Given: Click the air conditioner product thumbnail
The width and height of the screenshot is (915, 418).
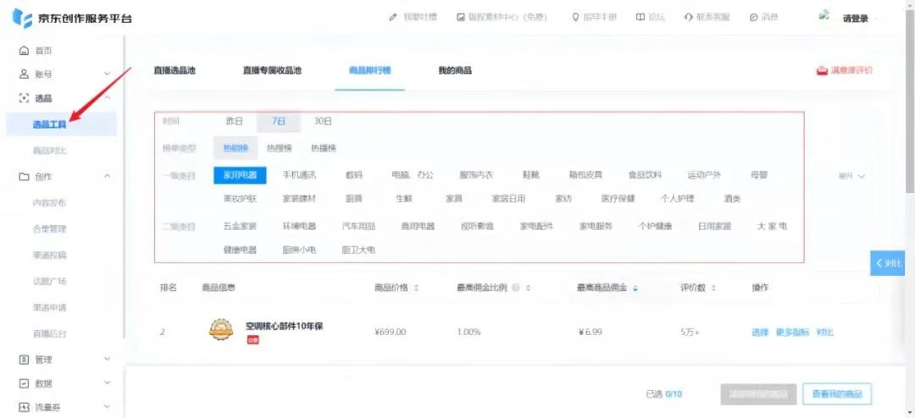Looking at the screenshot, I should (x=221, y=330).
